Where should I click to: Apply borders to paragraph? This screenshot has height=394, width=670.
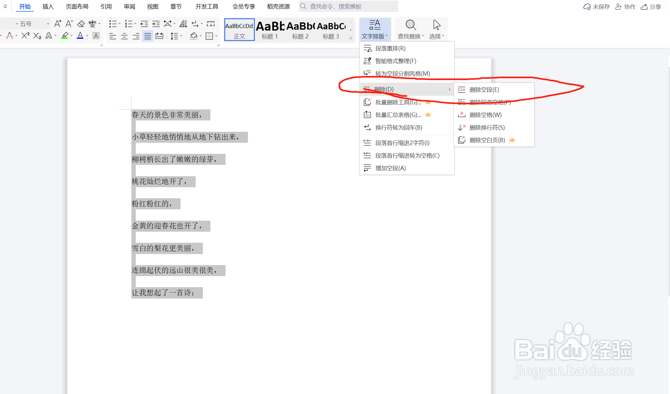[209, 36]
